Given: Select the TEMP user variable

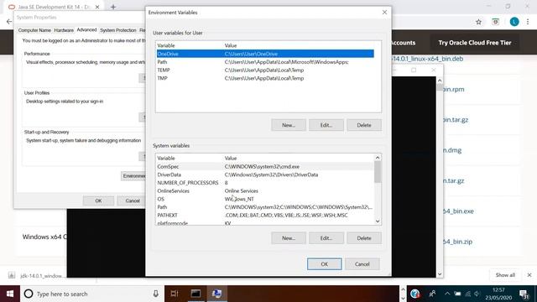Looking at the screenshot, I should click(x=265, y=70).
